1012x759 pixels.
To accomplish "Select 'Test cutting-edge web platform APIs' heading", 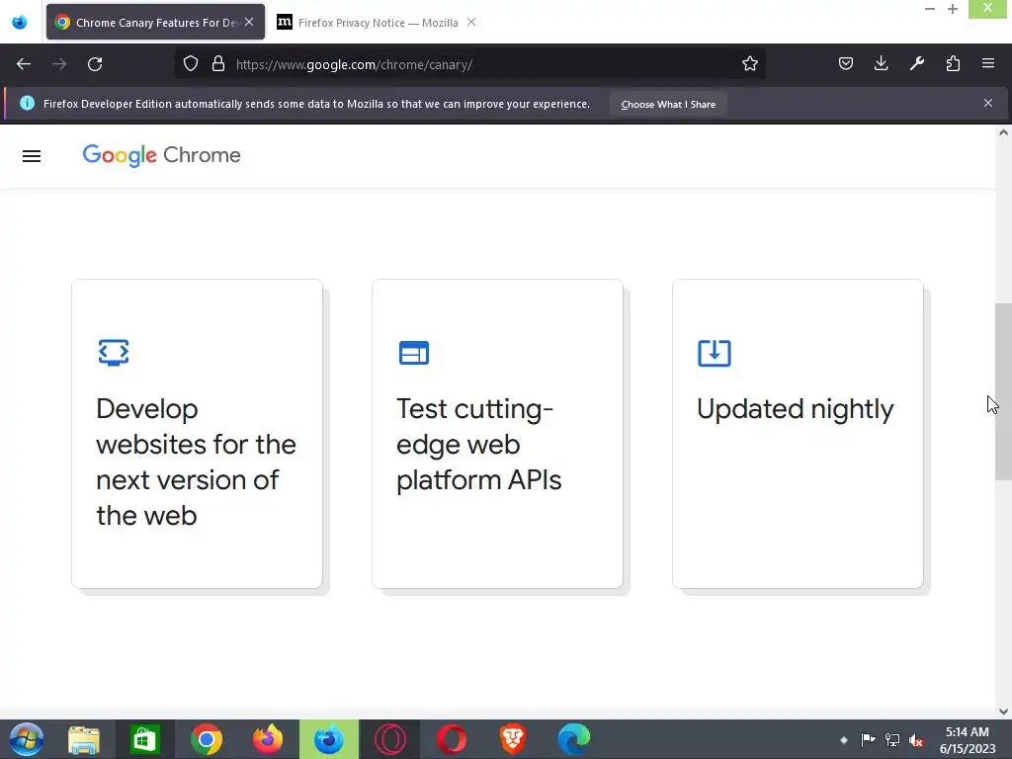I will coord(478,445).
